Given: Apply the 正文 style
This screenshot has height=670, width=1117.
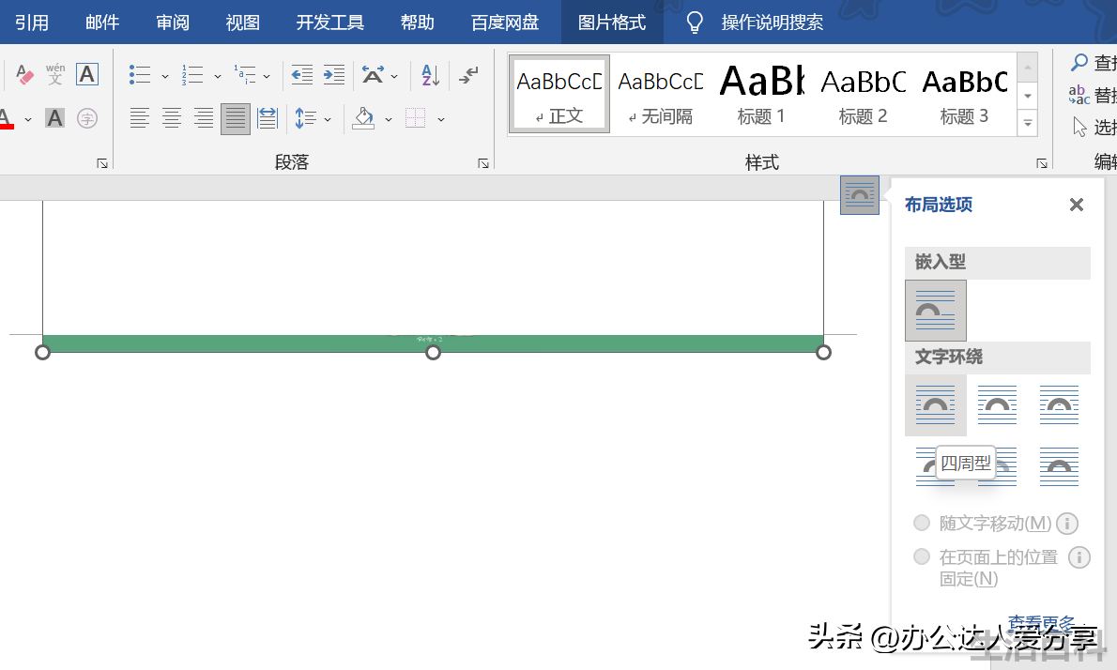Looking at the screenshot, I should (559, 93).
